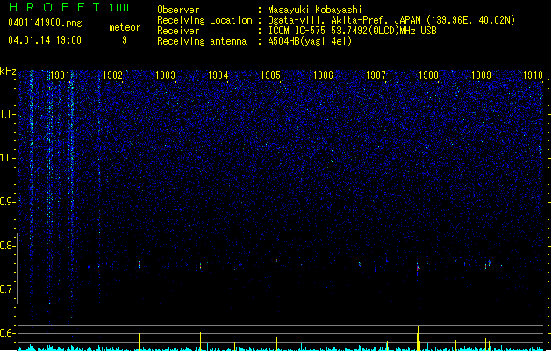Click the HROFFT 1.0.0 title text
The image size is (552, 351).
pos(68,7)
